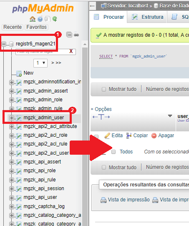Screen dimensions: 189x226
Task: Tick the Todos select-all checkbox
Action: click(113, 152)
